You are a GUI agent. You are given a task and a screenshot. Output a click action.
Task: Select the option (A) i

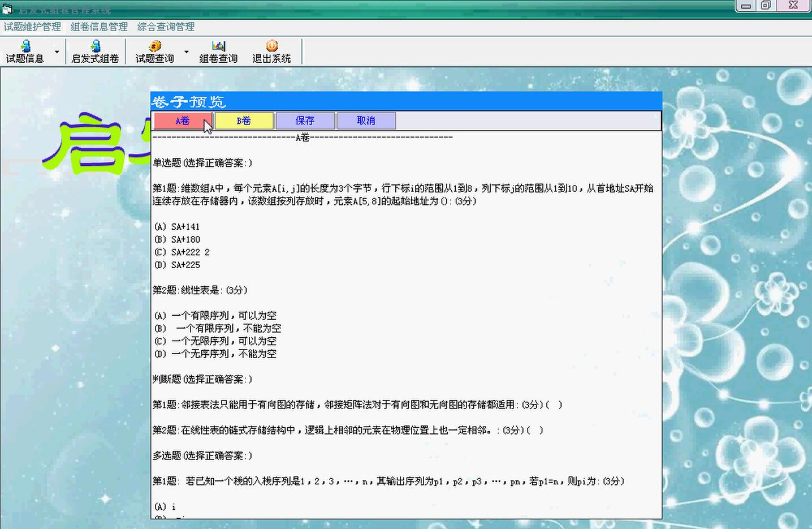pos(165,507)
